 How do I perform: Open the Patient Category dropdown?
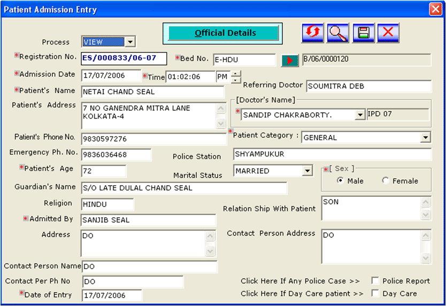(425, 138)
